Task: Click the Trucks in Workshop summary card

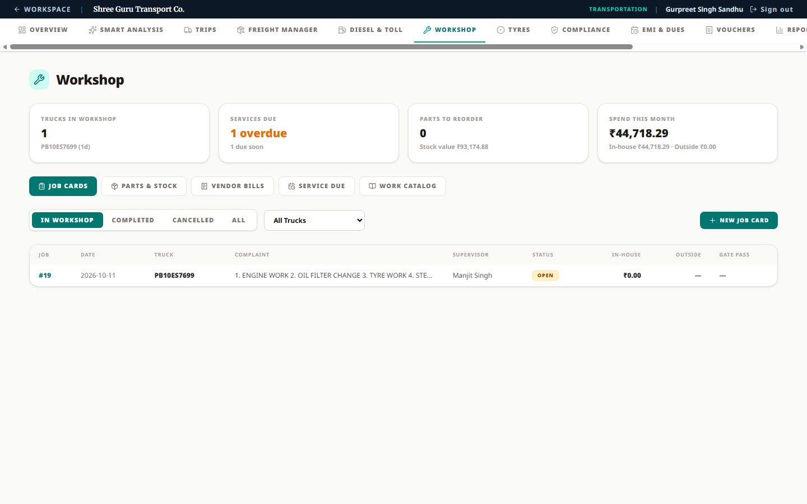Action: (119, 133)
